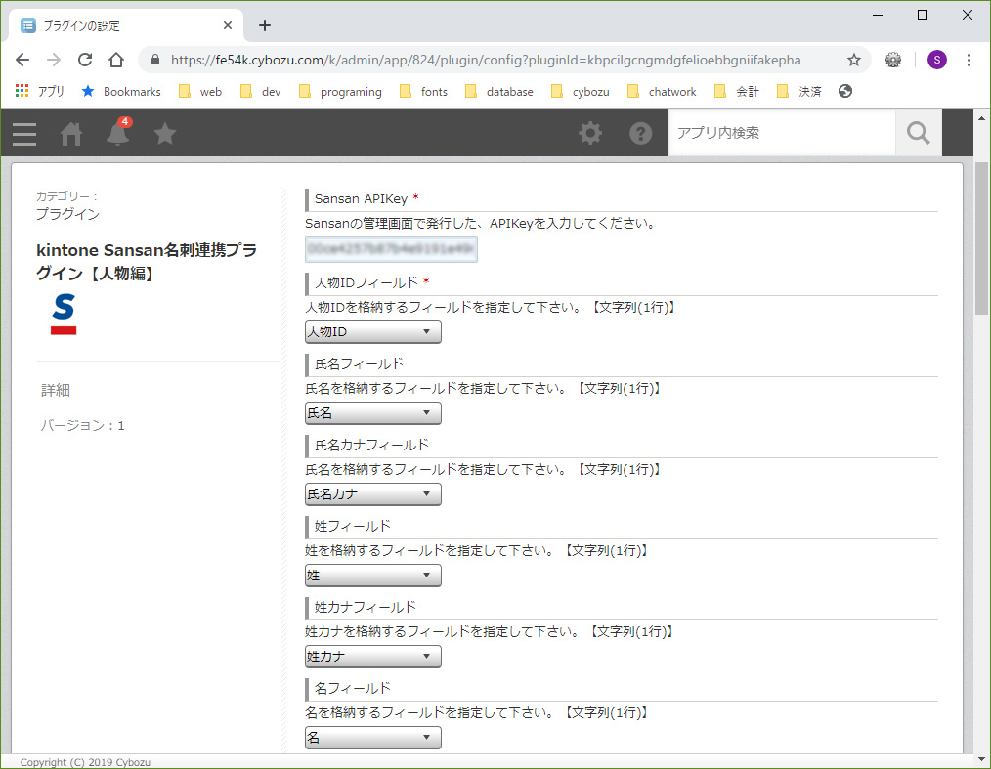Select the プラグインの設定 browser tab
This screenshot has width=991, height=769.
(125, 25)
